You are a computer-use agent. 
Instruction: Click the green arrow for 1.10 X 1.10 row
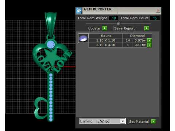coord(149,40)
